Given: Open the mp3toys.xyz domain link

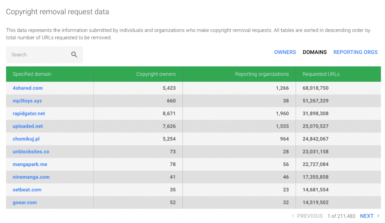Looking at the screenshot, I should pos(28,101).
